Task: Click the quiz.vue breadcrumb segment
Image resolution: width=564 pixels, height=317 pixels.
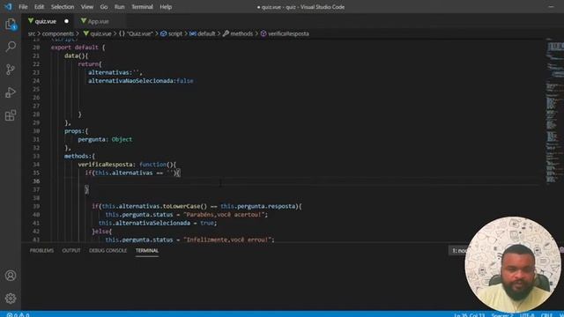Action: (98, 33)
